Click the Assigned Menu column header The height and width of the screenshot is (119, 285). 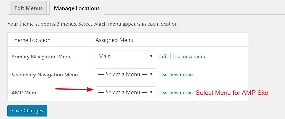click(x=114, y=40)
